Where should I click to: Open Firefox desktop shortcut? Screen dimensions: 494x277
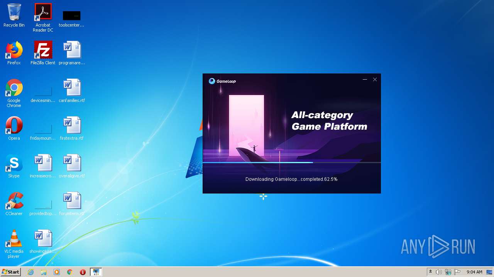click(x=14, y=53)
